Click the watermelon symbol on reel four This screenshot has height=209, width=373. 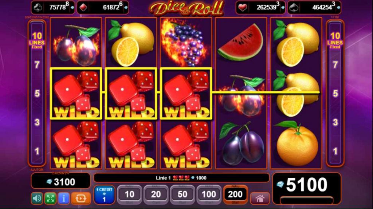tap(241, 42)
